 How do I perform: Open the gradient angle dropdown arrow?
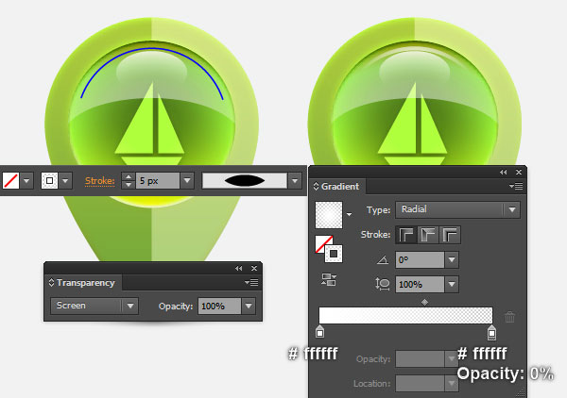click(452, 259)
